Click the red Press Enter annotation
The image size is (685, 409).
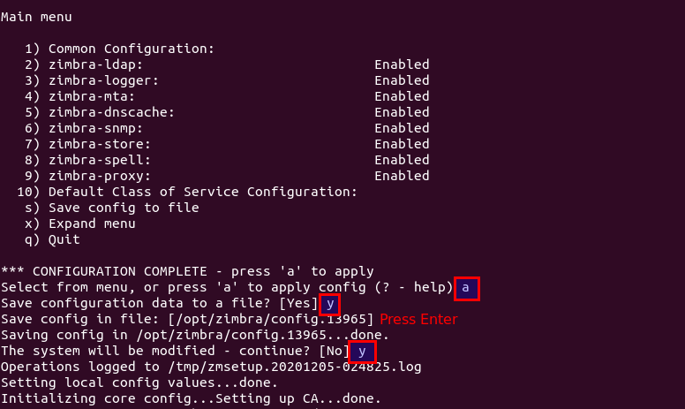coord(418,320)
